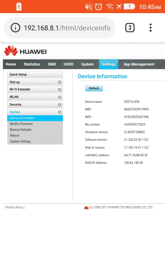
Task: Select Reboot in the System menu
Action: point(15,136)
